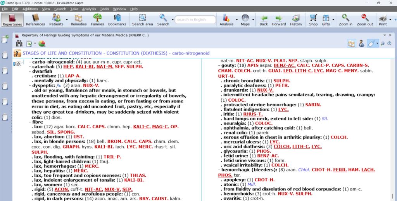Image resolution: width=397 pixels, height=201 pixels.
Task: Open the Families tree icon
Action: (x=97, y=20)
